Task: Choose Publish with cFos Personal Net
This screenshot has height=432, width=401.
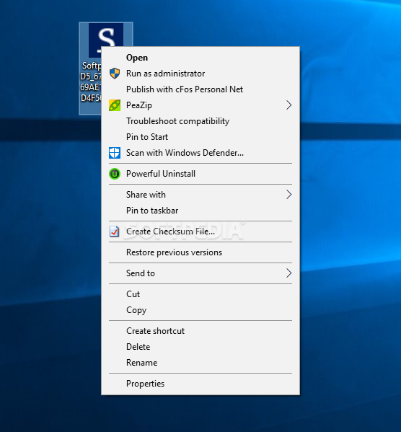Action: (x=200, y=89)
